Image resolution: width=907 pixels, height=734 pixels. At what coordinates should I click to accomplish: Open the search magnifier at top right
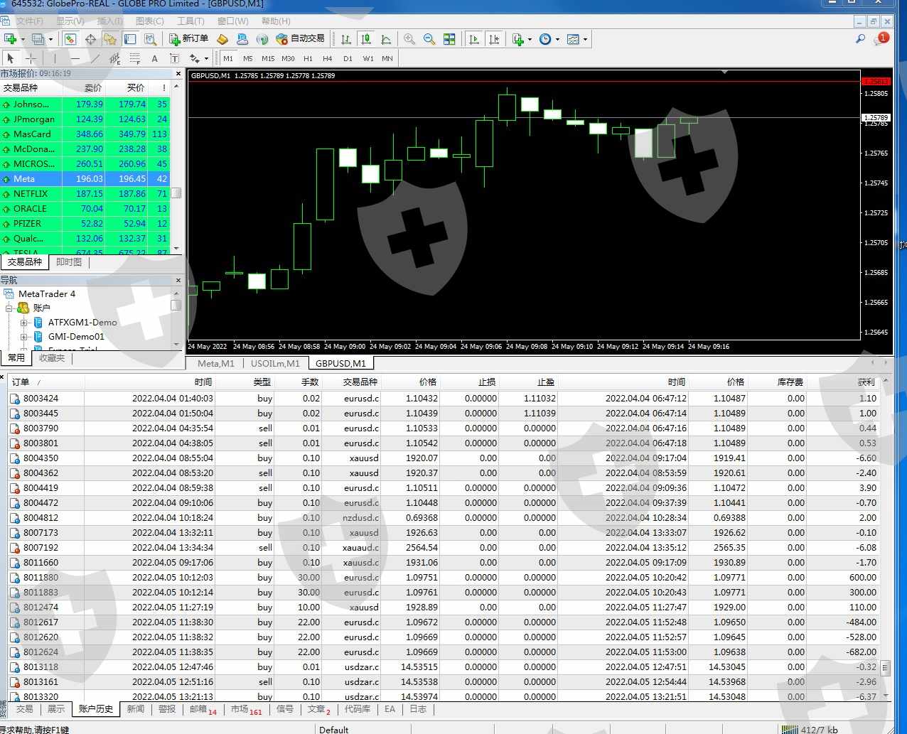point(860,39)
